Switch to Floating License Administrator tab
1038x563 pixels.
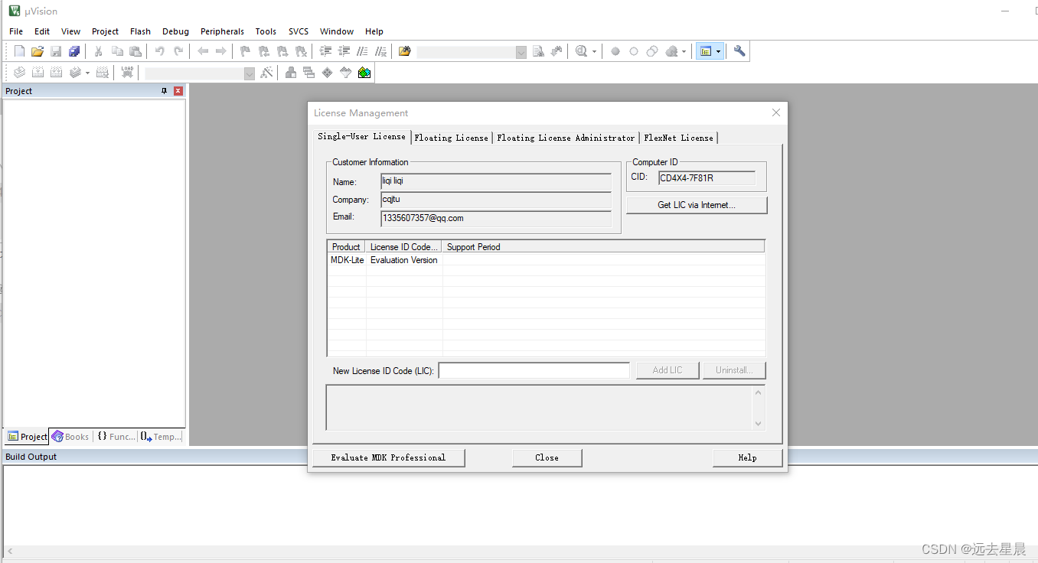pyautogui.click(x=566, y=138)
